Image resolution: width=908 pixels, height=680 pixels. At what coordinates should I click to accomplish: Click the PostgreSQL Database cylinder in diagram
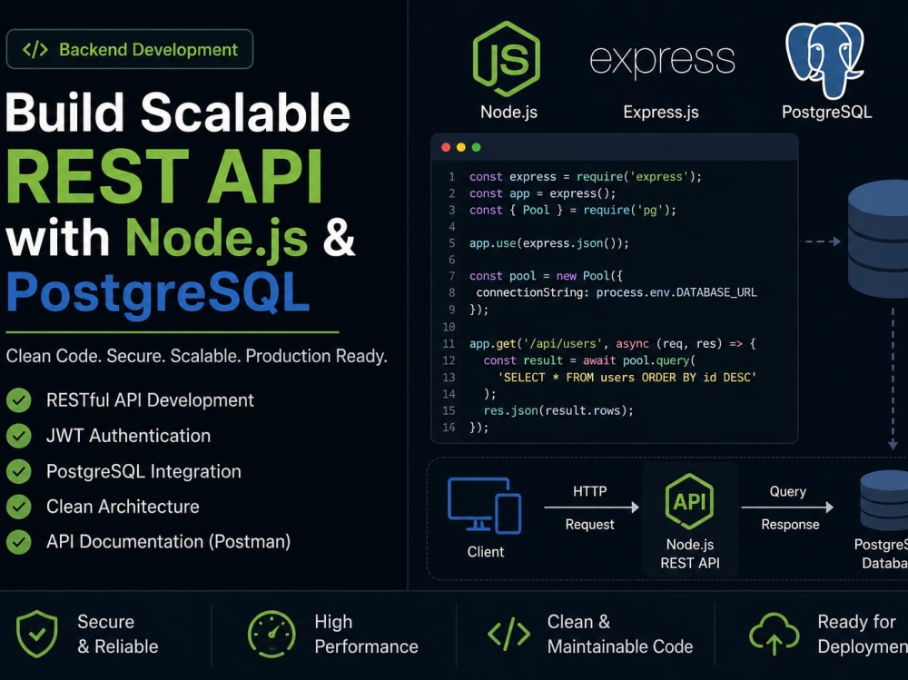pos(884,500)
